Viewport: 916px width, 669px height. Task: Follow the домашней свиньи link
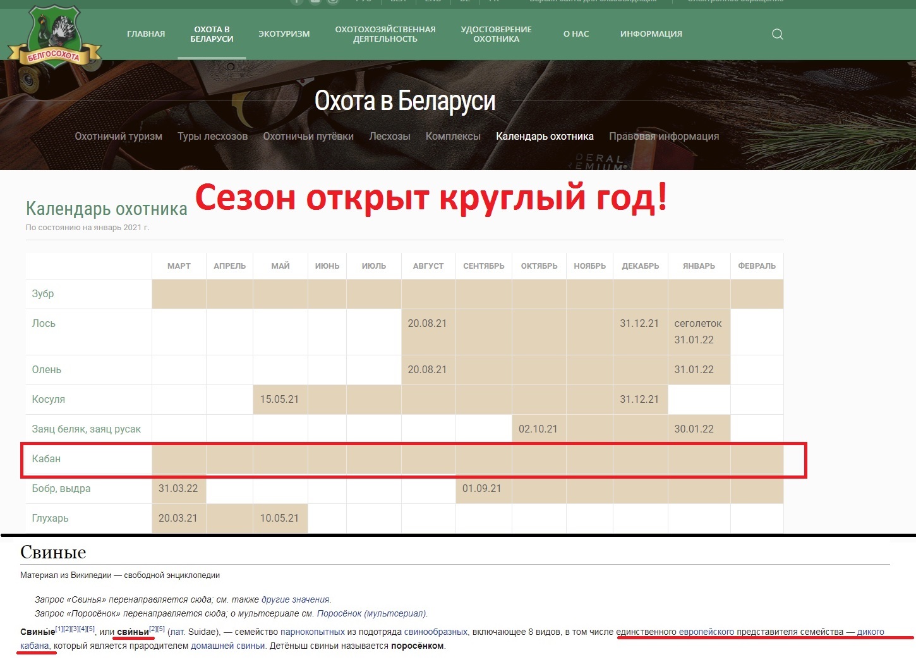(228, 646)
